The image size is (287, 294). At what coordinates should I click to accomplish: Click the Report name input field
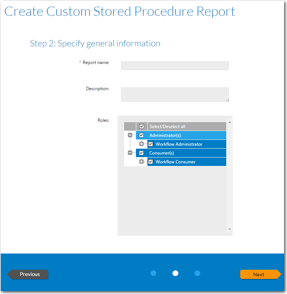coord(175,65)
